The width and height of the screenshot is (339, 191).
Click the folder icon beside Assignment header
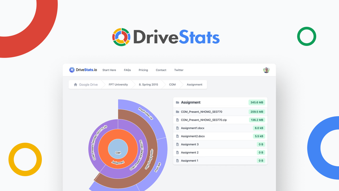click(x=177, y=102)
